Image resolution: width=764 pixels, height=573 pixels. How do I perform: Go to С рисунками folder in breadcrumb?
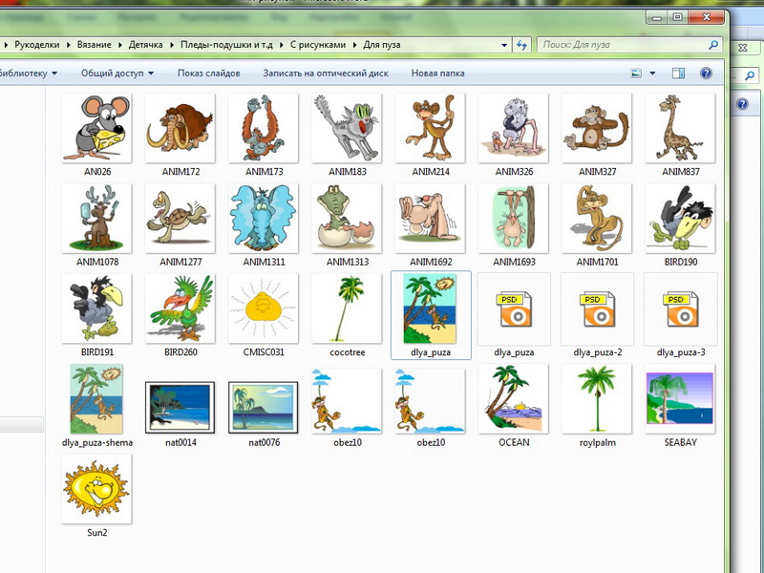tap(318, 45)
